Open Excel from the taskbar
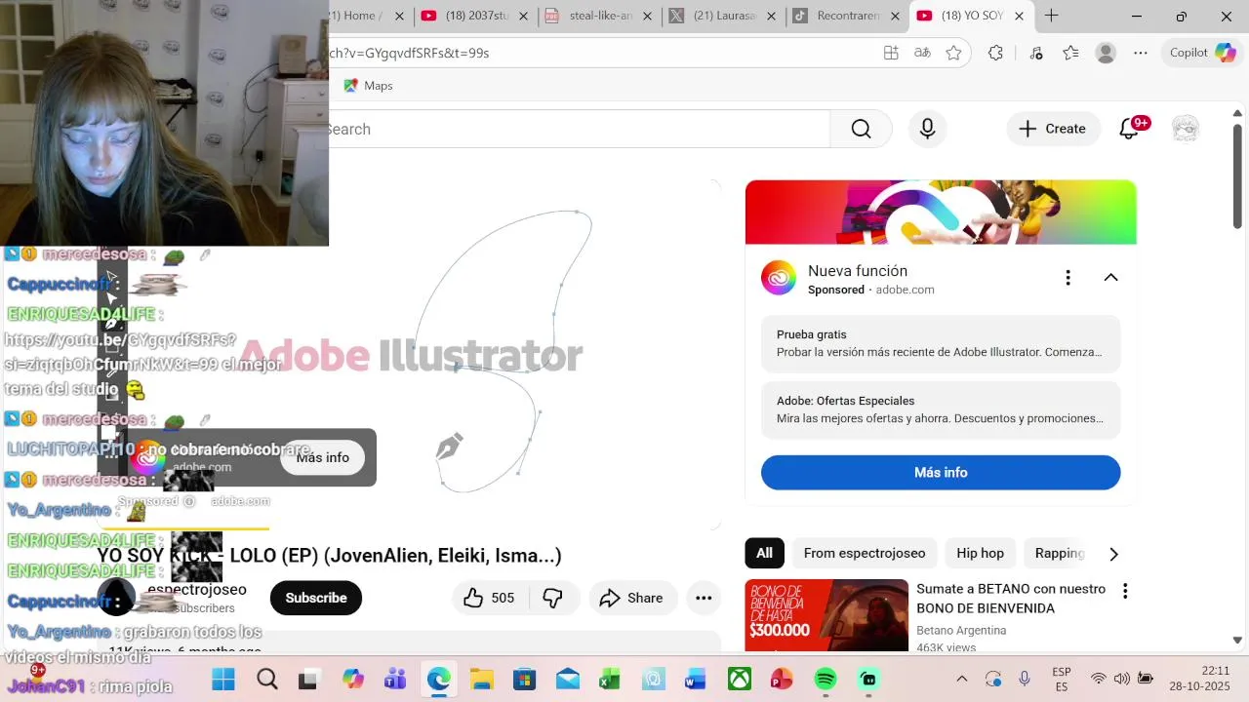 [x=610, y=679]
